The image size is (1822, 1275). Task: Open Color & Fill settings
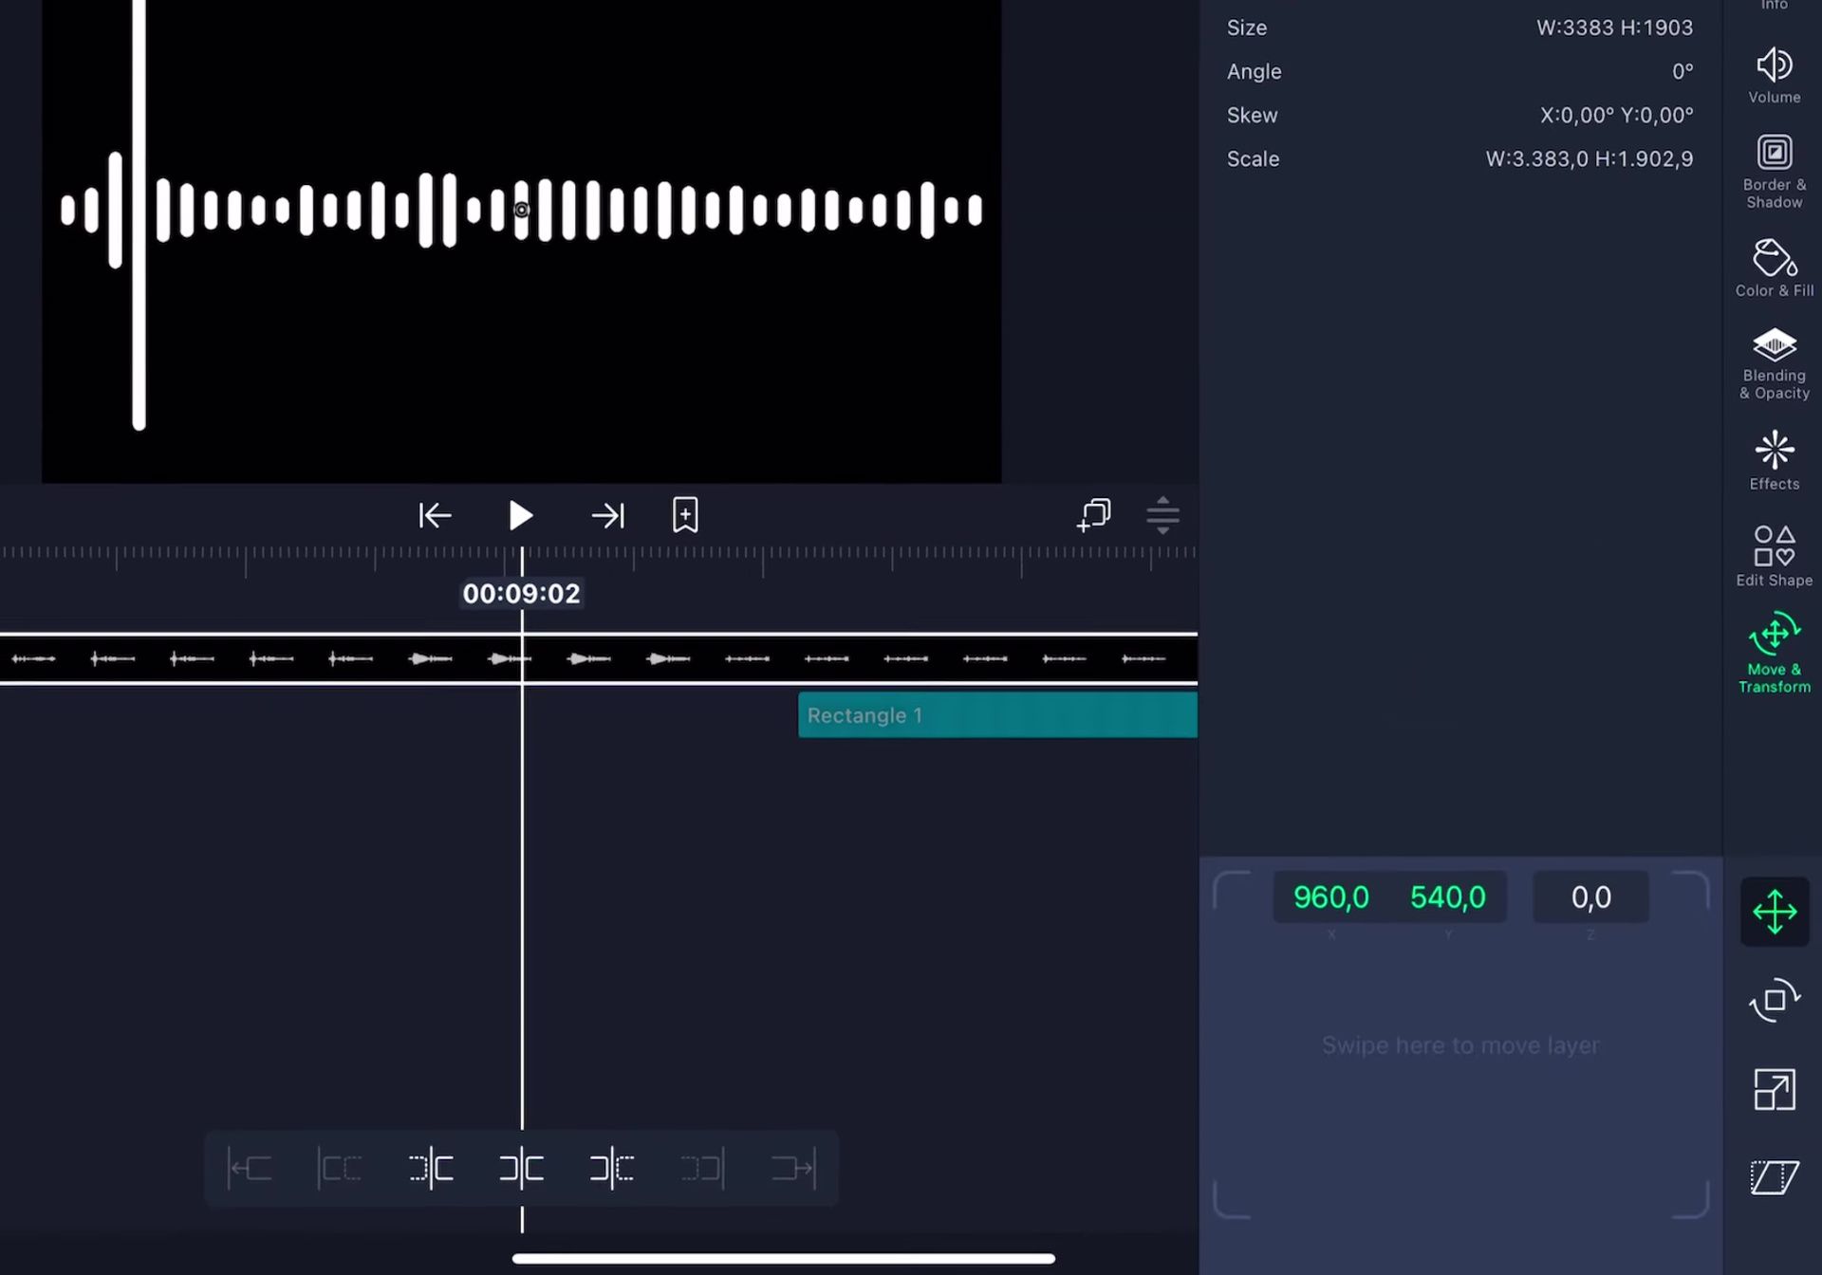point(1774,268)
